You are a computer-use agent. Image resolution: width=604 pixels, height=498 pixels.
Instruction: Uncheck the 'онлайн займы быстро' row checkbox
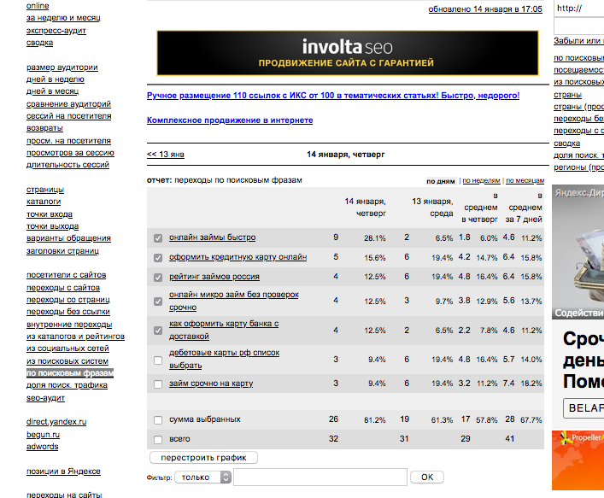point(158,238)
